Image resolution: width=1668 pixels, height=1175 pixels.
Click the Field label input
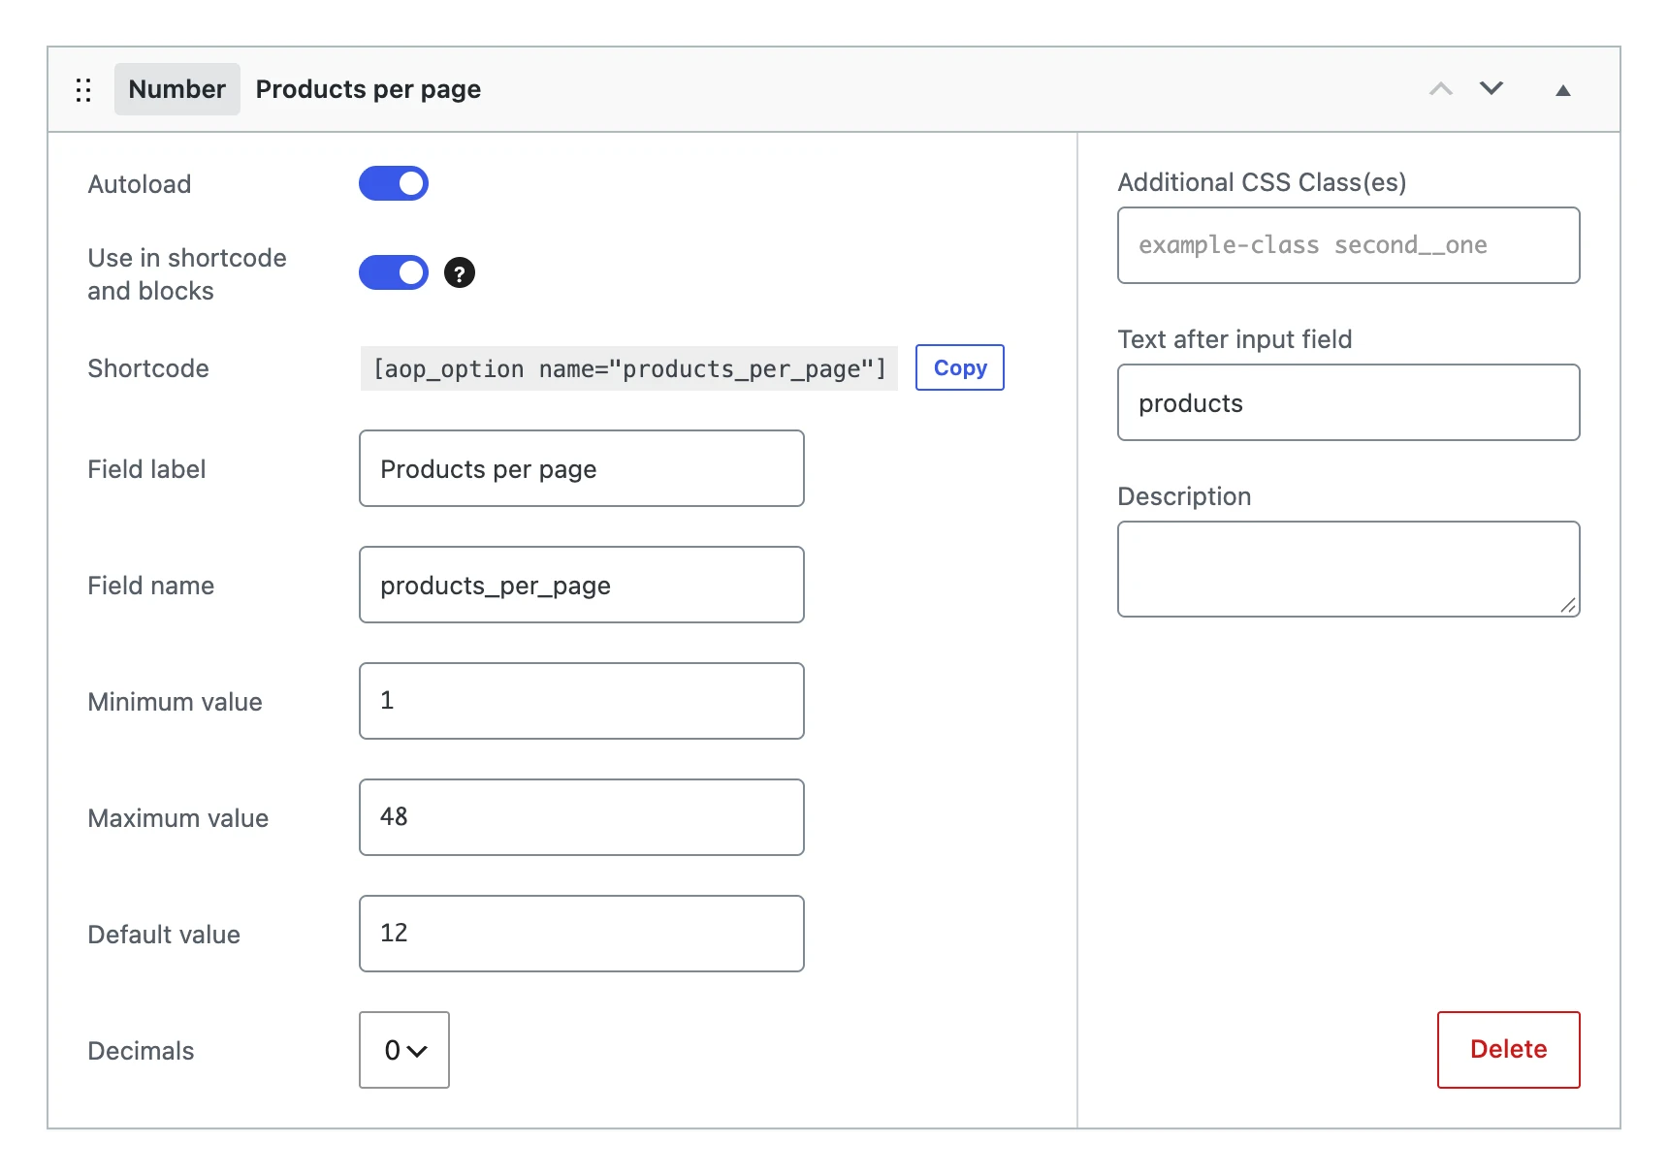[x=582, y=468]
